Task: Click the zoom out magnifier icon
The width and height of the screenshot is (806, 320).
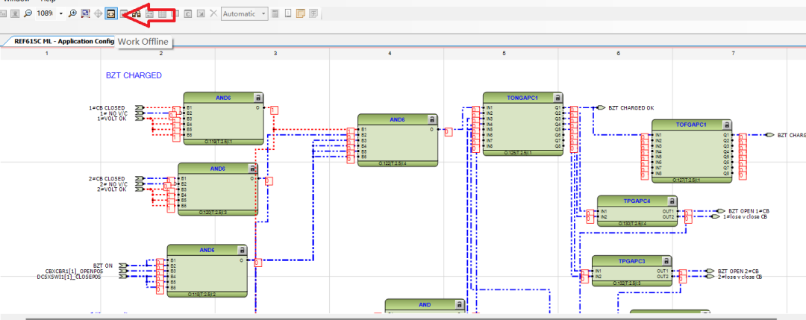Action: point(28,14)
